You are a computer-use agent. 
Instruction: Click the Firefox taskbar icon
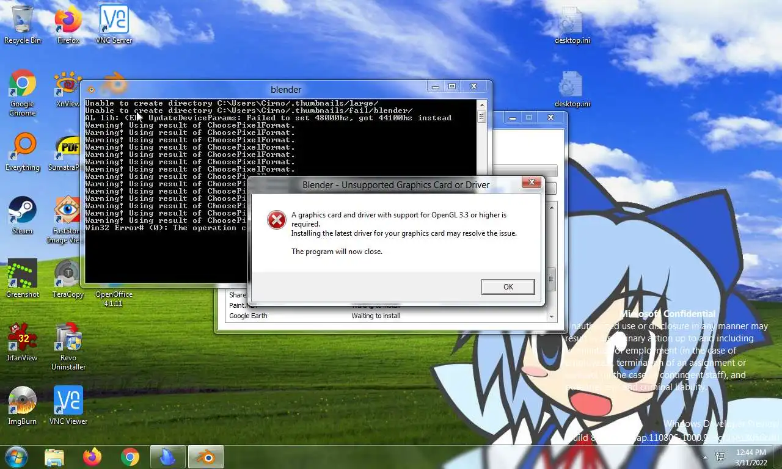92,457
